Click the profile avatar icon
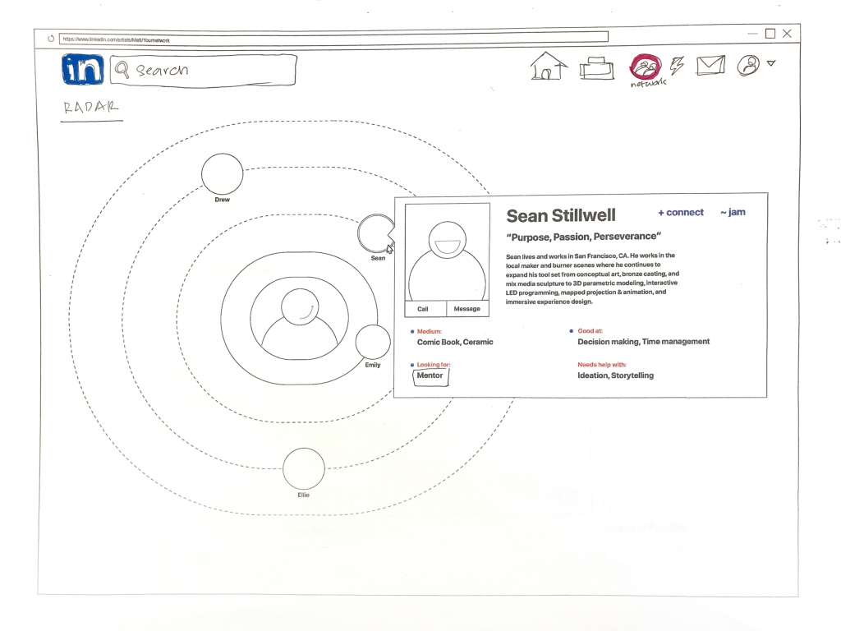The image size is (841, 631). coord(748,66)
